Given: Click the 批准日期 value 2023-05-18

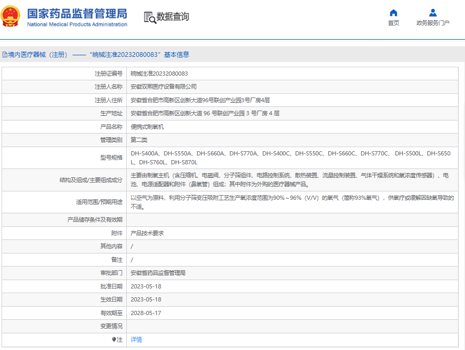Looking at the screenshot, I should (x=146, y=286).
